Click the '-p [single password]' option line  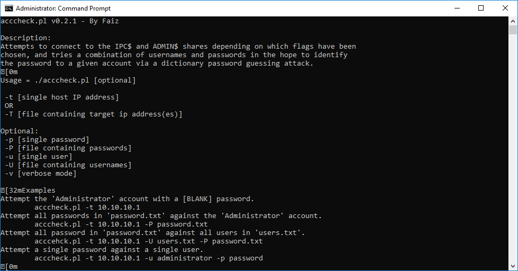pyautogui.click(x=47, y=140)
